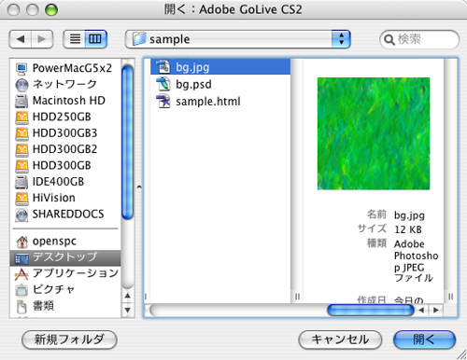Click the magnifier icon in the search box
The height and width of the screenshot is (360, 467).
click(x=389, y=40)
